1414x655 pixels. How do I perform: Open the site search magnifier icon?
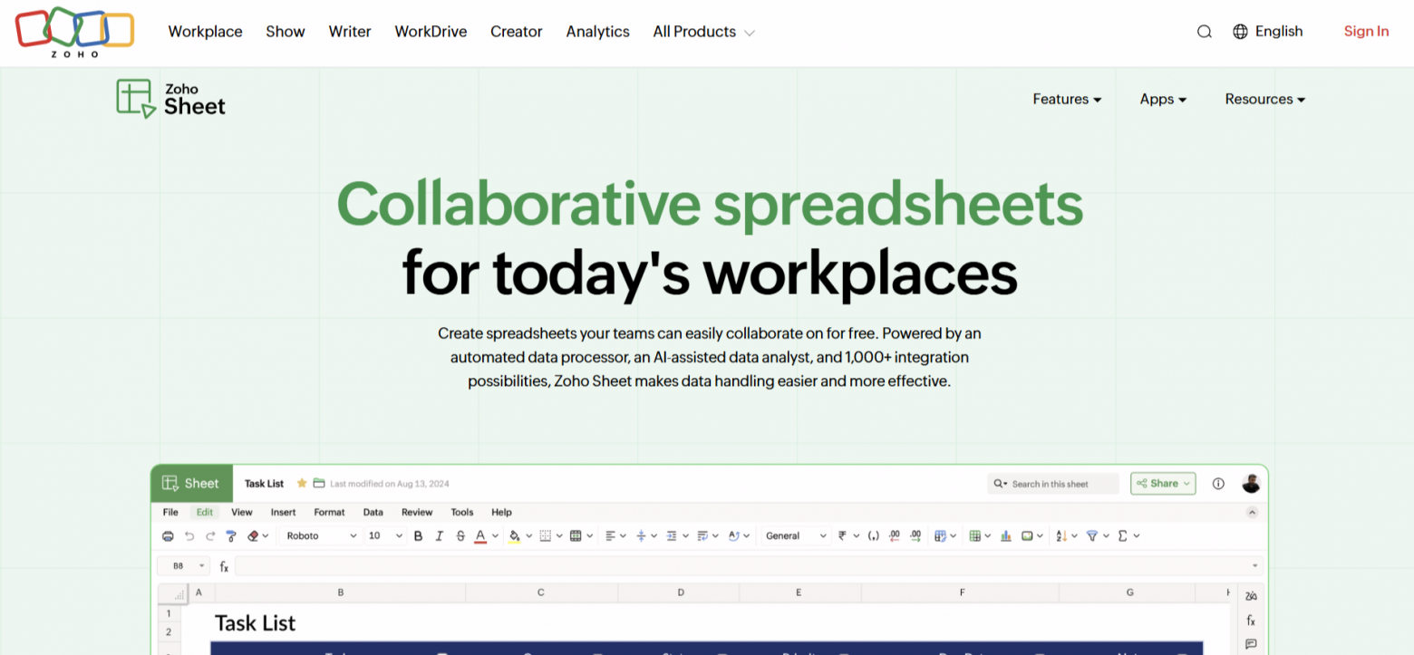(1205, 32)
